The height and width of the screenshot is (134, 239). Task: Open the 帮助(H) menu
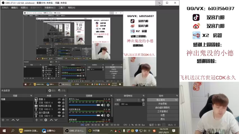[x=71, y=8]
